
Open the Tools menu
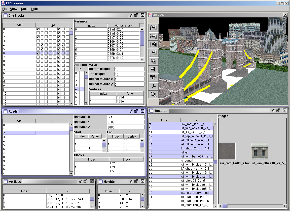pyautogui.click(x=24, y=9)
